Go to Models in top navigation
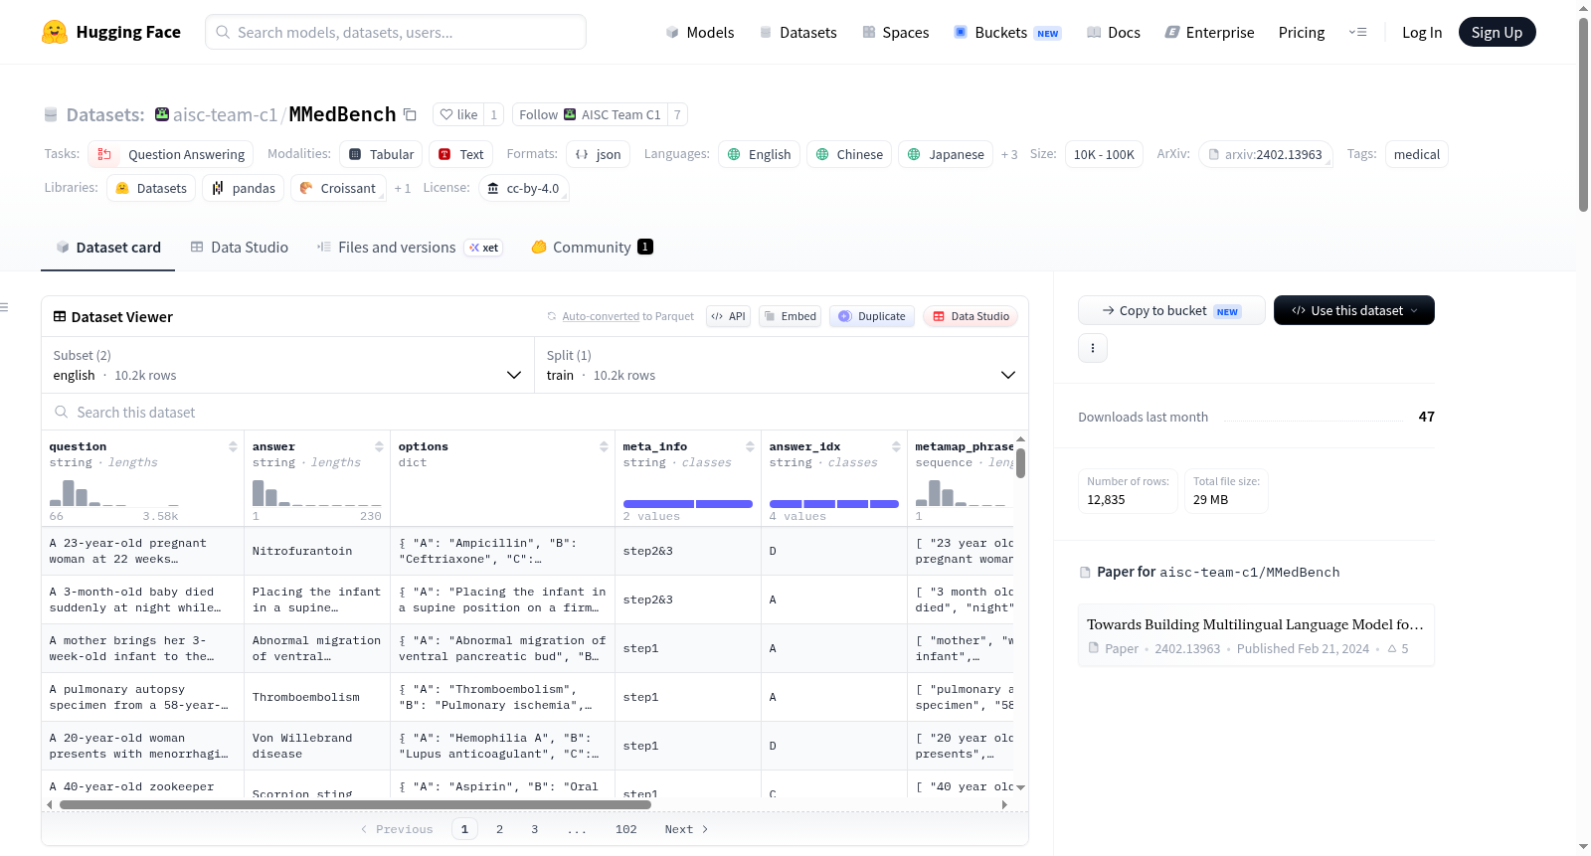Screen dimensions: 1591x856 pyautogui.click(x=700, y=32)
